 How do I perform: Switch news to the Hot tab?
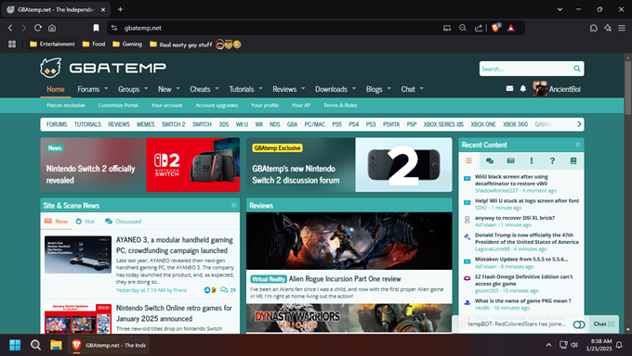[86, 222]
